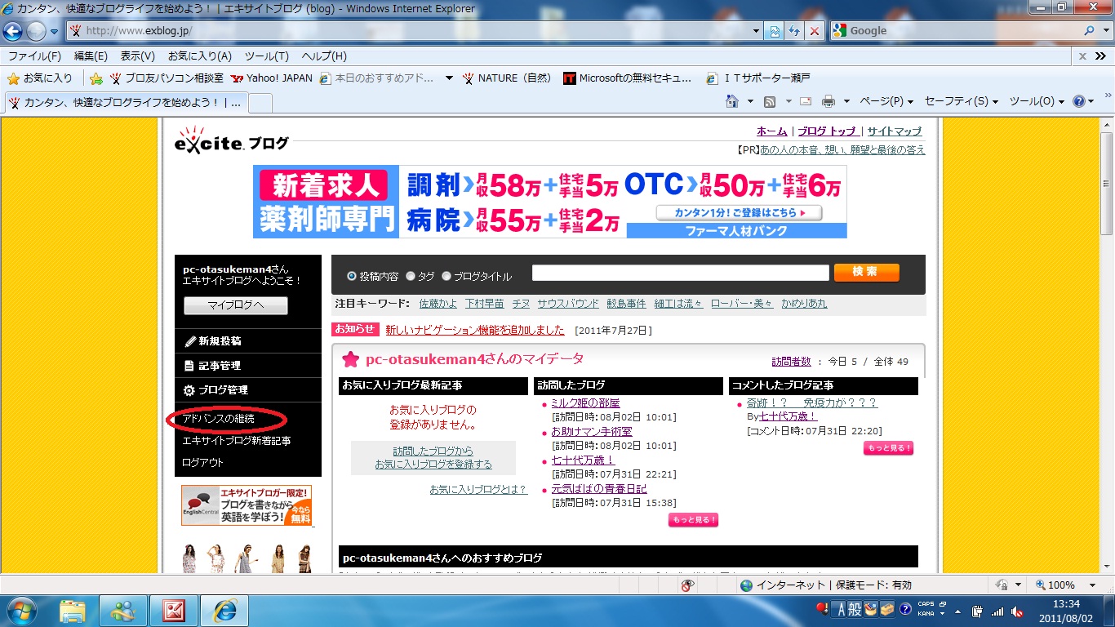Open Yahoo! JAPAN favorites bar link
The height and width of the screenshot is (627, 1115).
click(x=272, y=78)
